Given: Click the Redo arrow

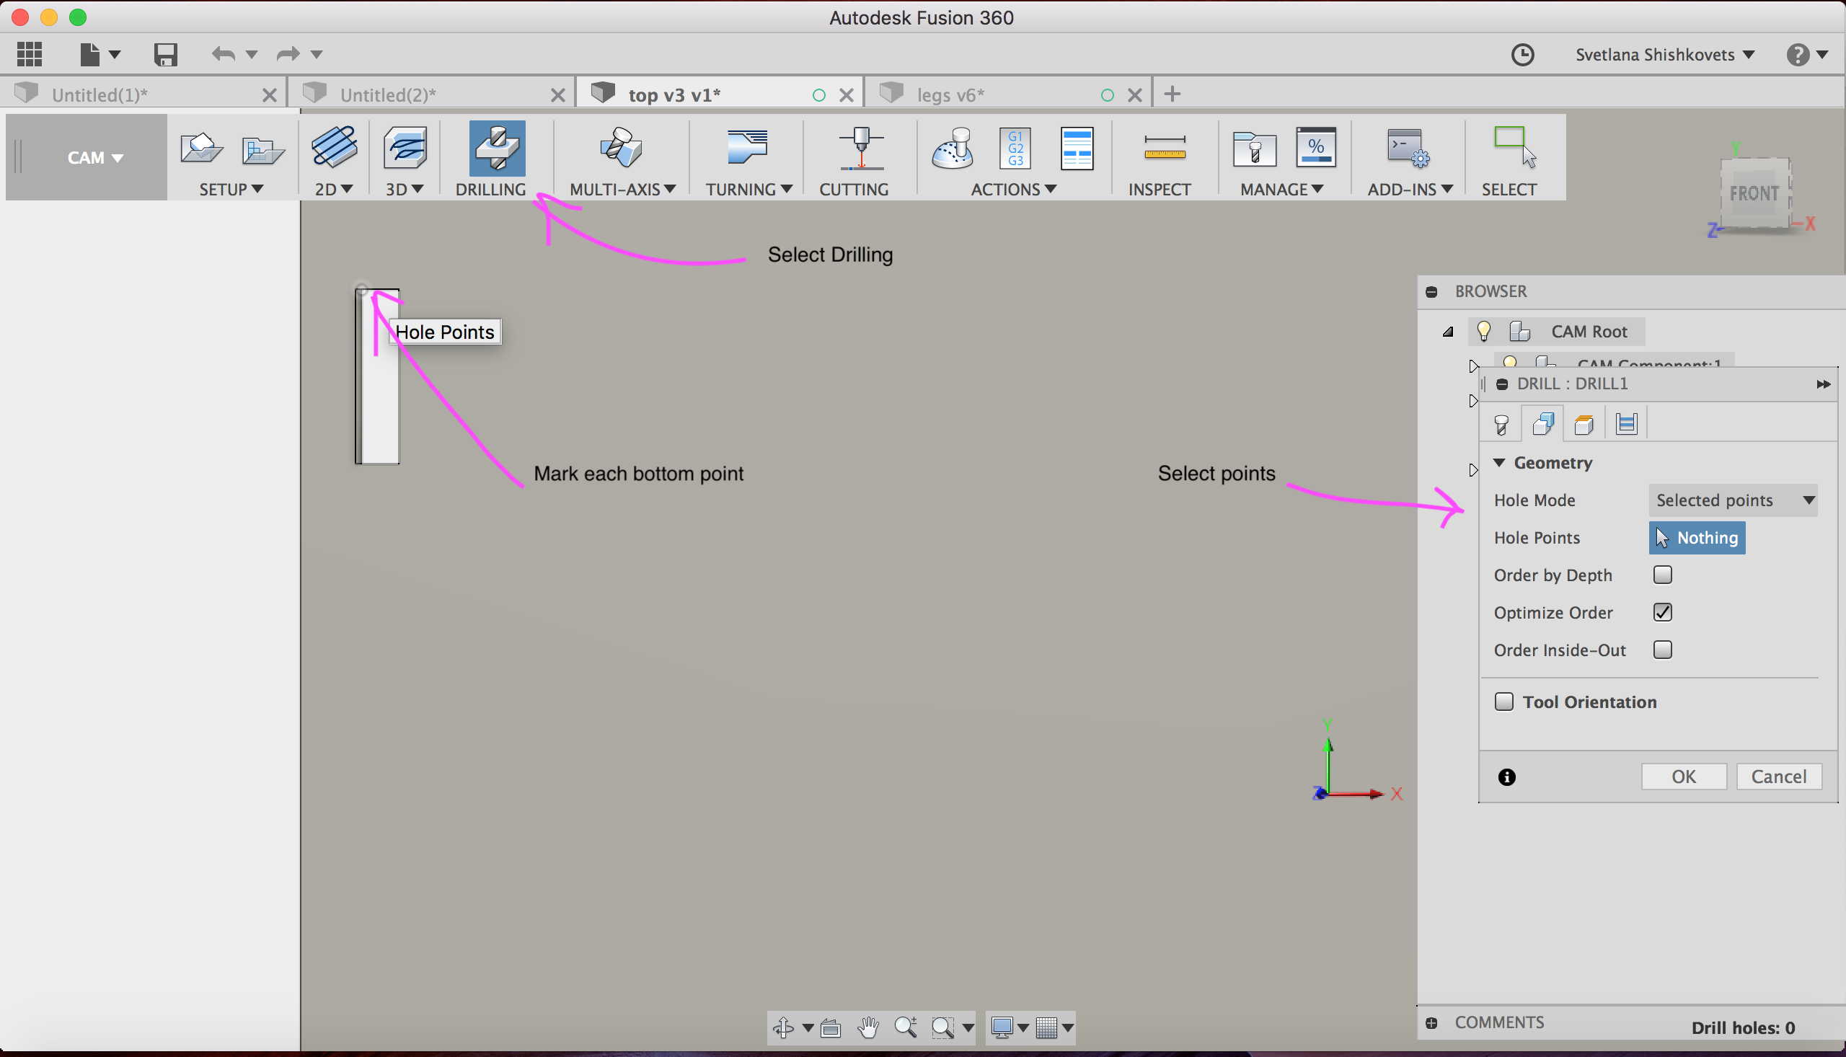Looking at the screenshot, I should coord(288,54).
